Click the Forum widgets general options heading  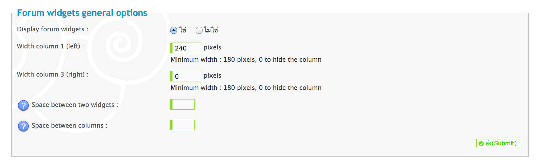(x=82, y=13)
